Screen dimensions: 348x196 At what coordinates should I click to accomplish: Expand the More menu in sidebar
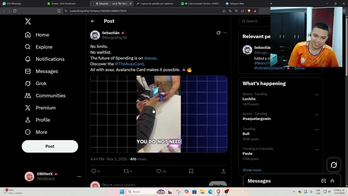click(x=36, y=132)
